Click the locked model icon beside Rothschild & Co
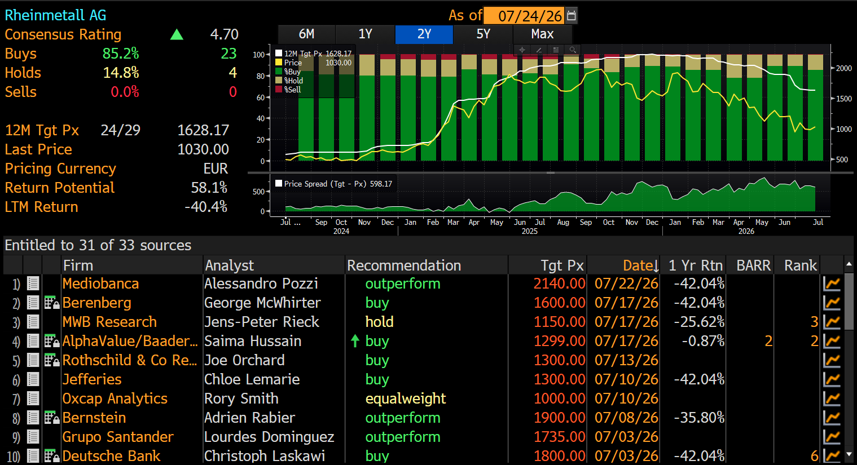Image resolution: width=857 pixels, height=465 pixels. coord(52,360)
